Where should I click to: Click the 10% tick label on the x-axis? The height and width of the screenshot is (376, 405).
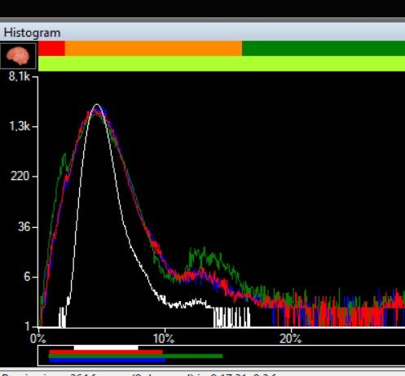tap(163, 339)
